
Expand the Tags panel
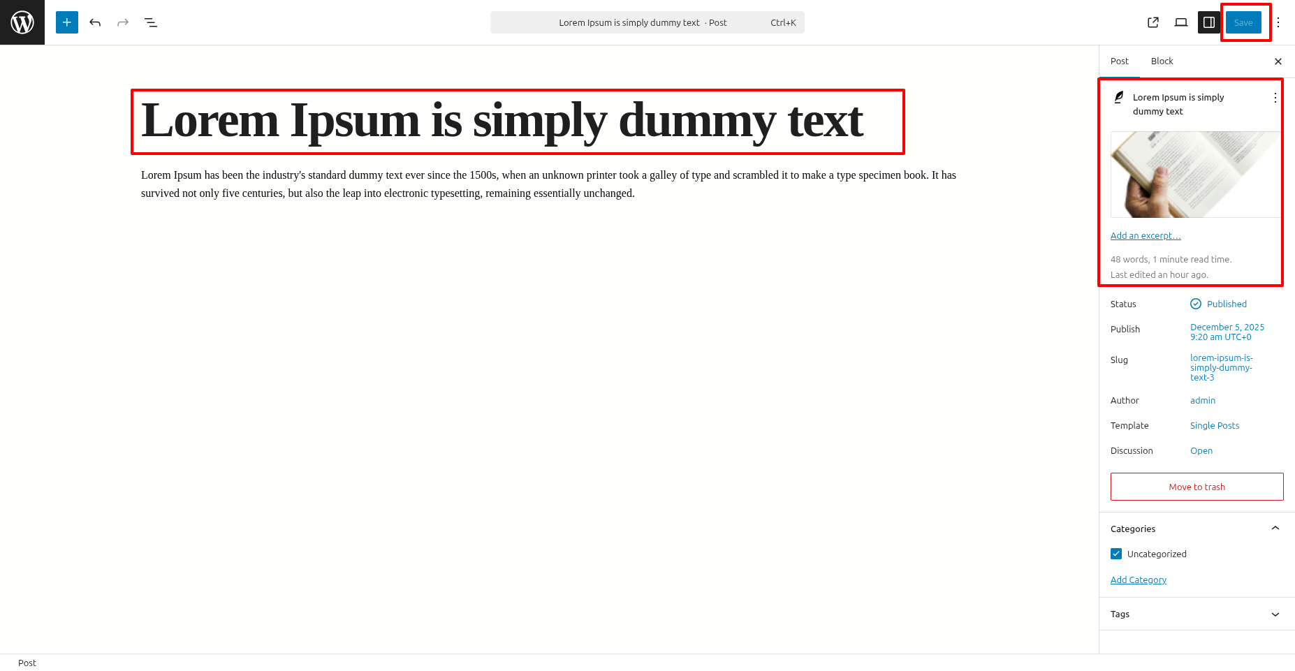tap(1275, 614)
